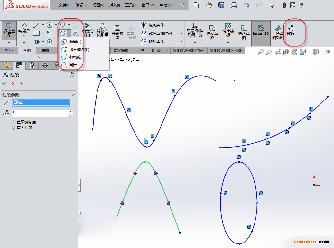Select the sketch Text tool icon
Image resolution: width=334 pixels, height=248 pixels.
pos(75,33)
